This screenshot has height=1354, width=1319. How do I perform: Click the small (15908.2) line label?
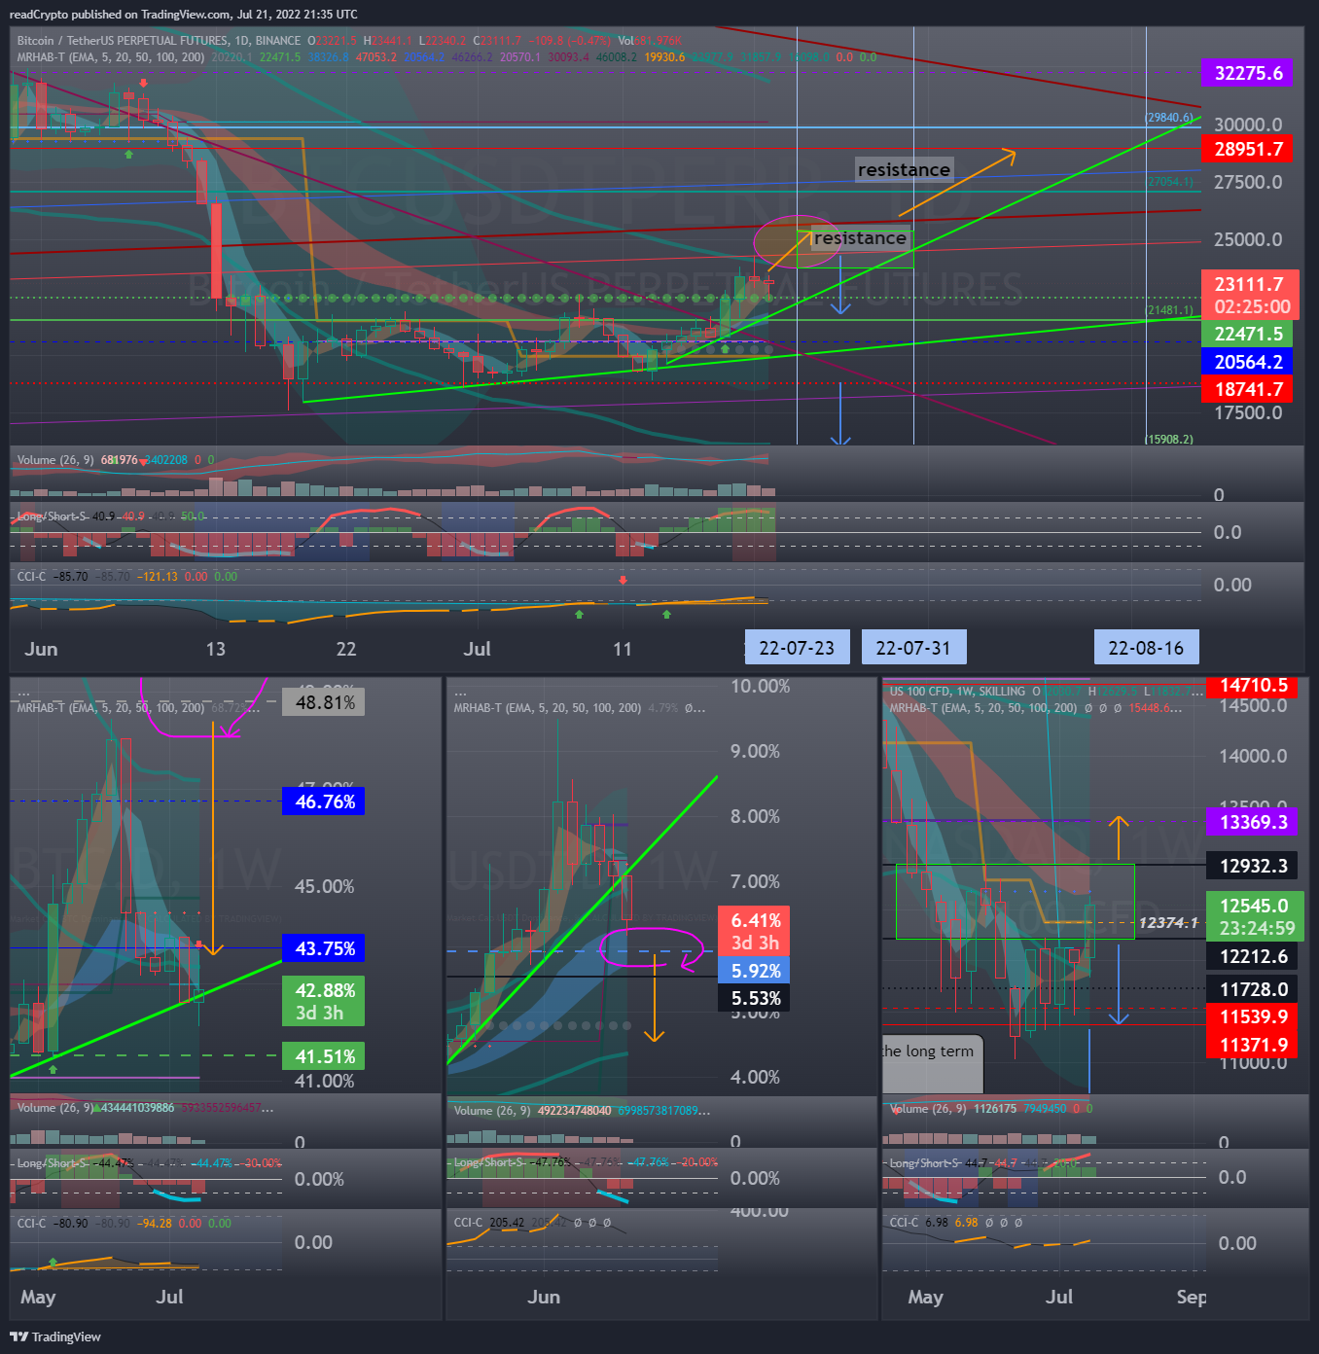pos(1169,440)
